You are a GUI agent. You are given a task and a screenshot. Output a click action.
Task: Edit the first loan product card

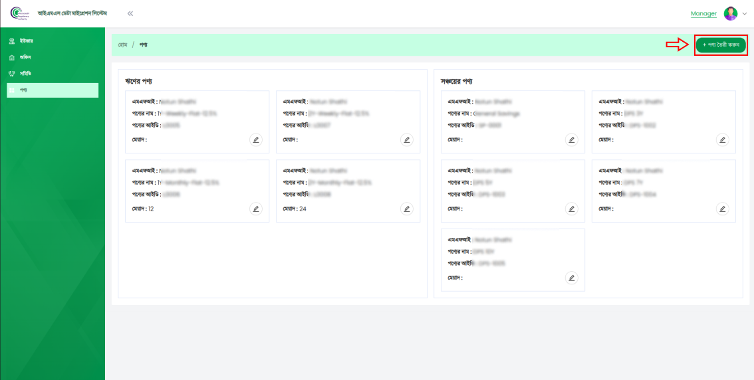click(256, 140)
